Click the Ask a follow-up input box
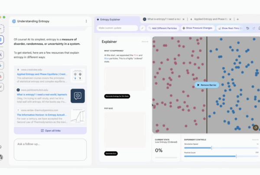The image size is (260, 175). (x=50, y=149)
